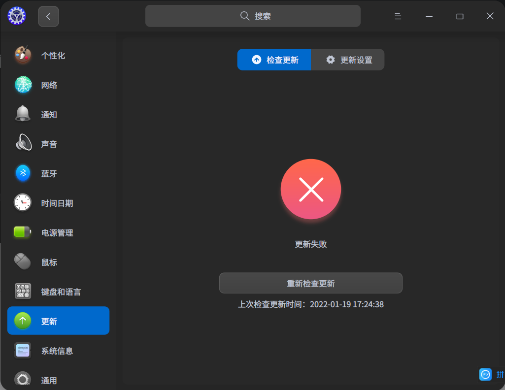Go back using the arrow button
This screenshot has height=390, width=505.
[x=48, y=16]
